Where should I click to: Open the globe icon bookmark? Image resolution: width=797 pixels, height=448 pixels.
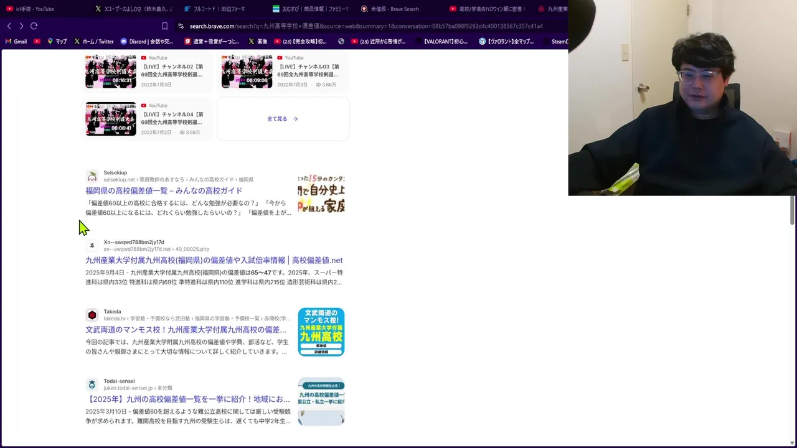pos(341,42)
